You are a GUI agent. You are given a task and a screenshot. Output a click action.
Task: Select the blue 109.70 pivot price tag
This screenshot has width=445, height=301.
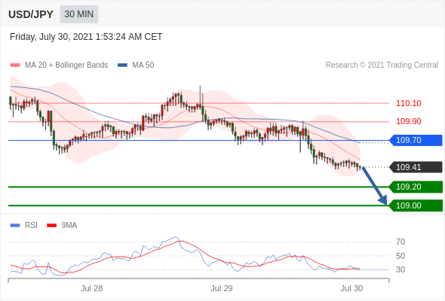tap(416, 140)
